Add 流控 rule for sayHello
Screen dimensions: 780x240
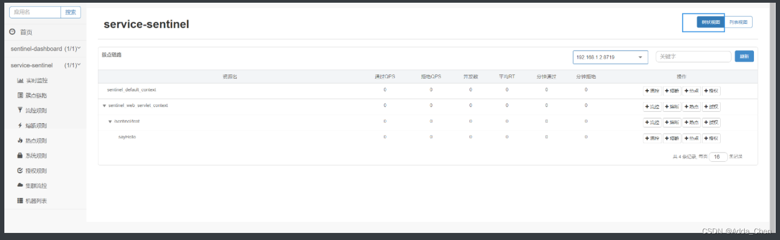652,138
